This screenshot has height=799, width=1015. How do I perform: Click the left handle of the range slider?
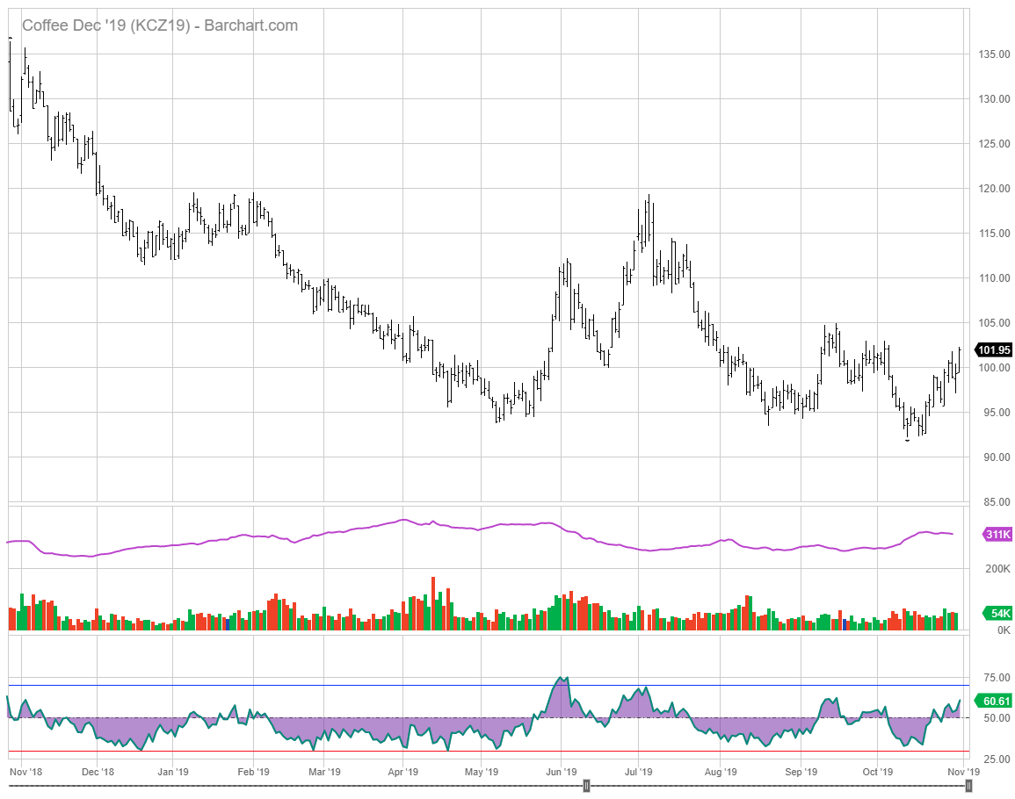pos(586,786)
